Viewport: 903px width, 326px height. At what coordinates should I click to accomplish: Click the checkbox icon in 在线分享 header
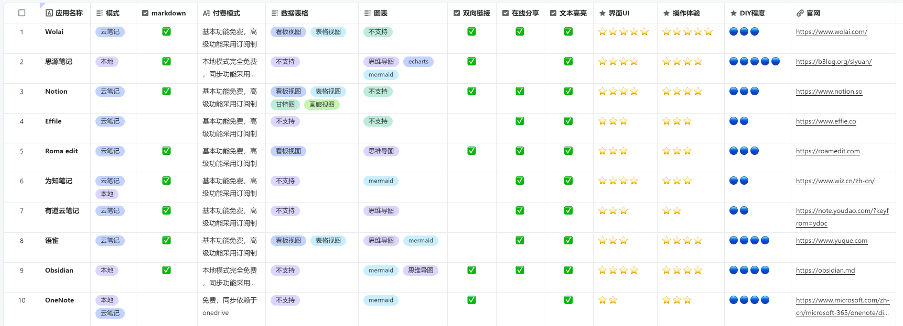click(x=506, y=13)
